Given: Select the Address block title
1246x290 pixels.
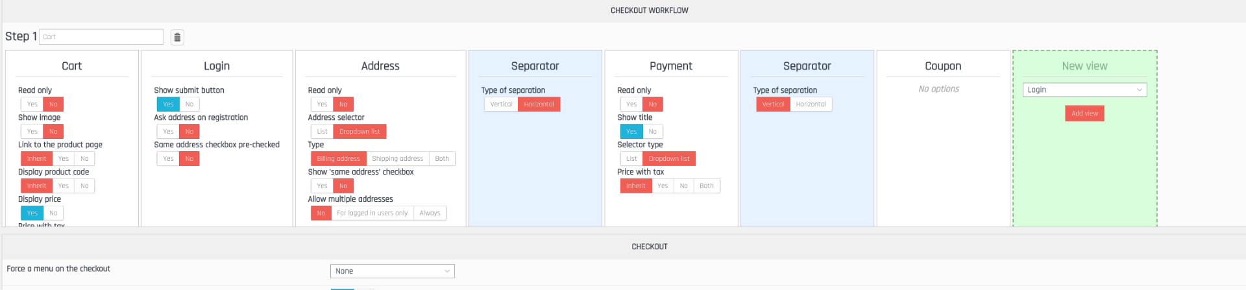Looking at the screenshot, I should [380, 66].
